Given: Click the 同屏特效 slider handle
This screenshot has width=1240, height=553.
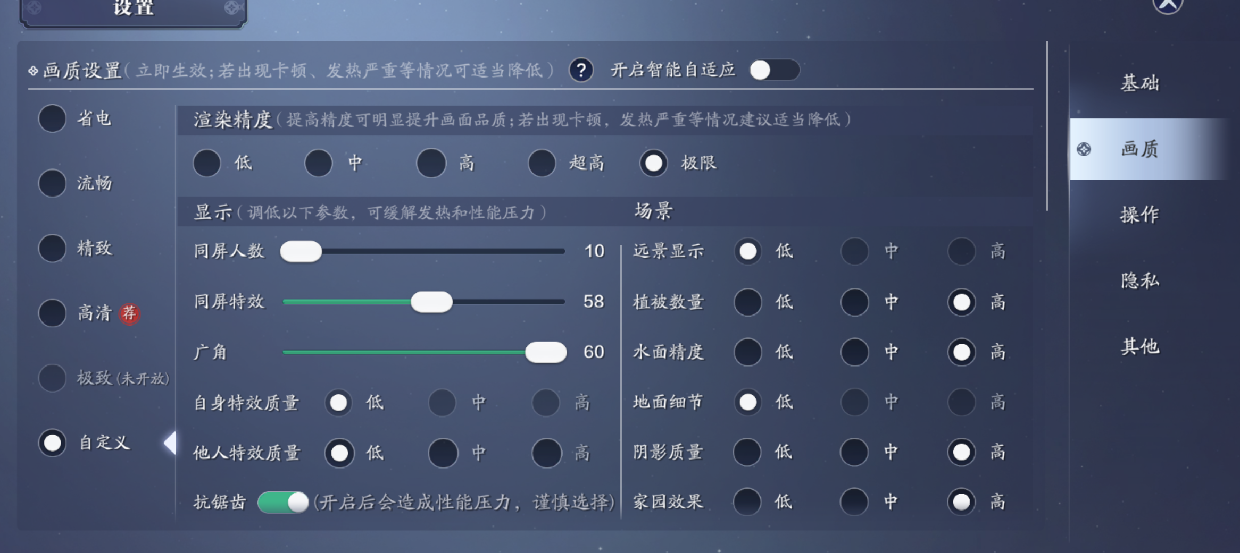Looking at the screenshot, I should click(431, 302).
